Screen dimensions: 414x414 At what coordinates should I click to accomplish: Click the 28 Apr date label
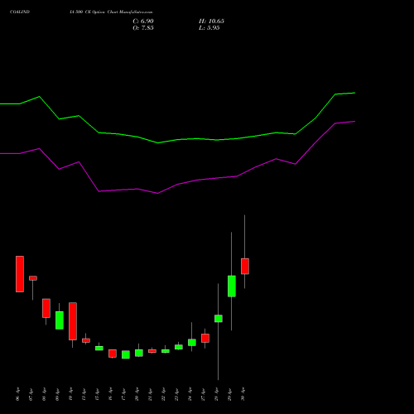(x=217, y=394)
